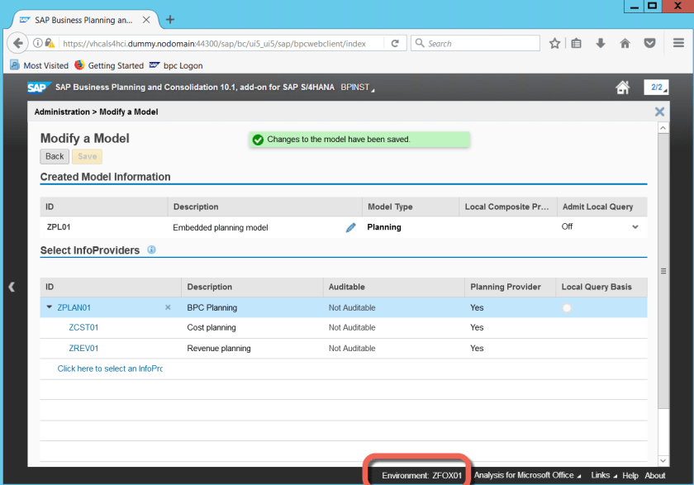The image size is (694, 485).
Task: Bookmark this page with the star icon
Action: 554,43
